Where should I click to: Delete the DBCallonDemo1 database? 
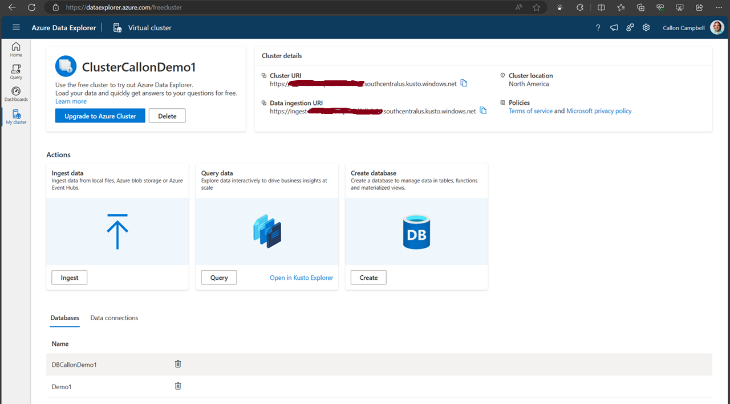pos(178,364)
